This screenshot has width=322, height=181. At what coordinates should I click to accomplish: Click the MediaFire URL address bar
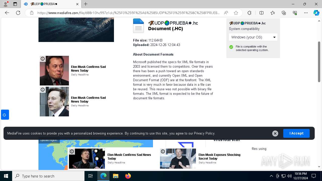[128, 13]
